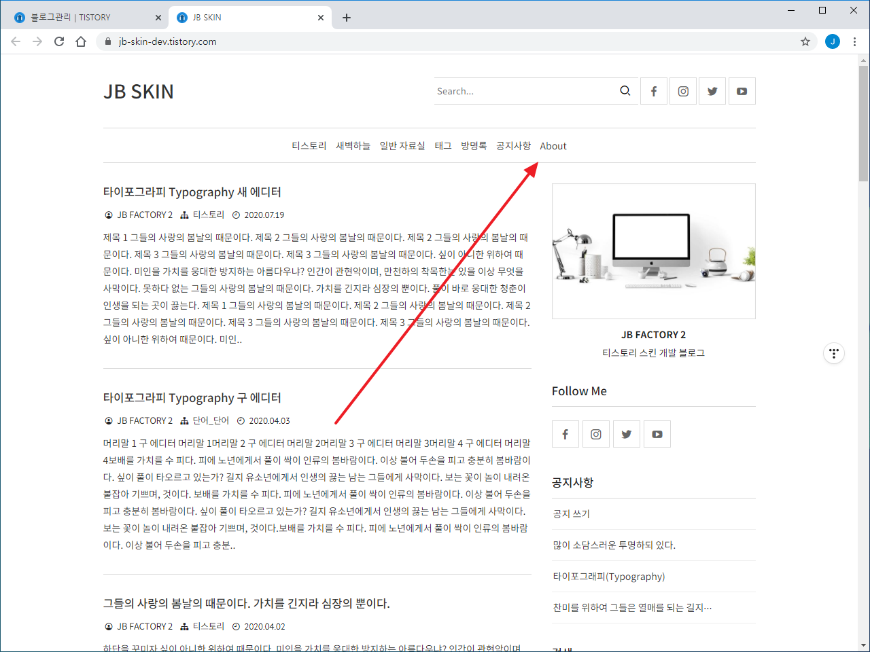This screenshot has width=870, height=652.
Task: Click into the Search input field
Action: pyautogui.click(x=525, y=91)
